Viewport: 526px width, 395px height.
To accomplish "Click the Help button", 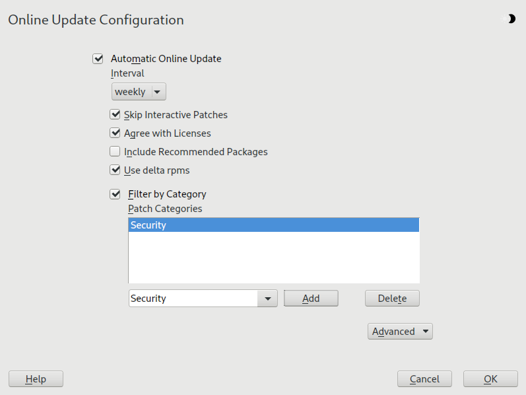I will click(36, 379).
